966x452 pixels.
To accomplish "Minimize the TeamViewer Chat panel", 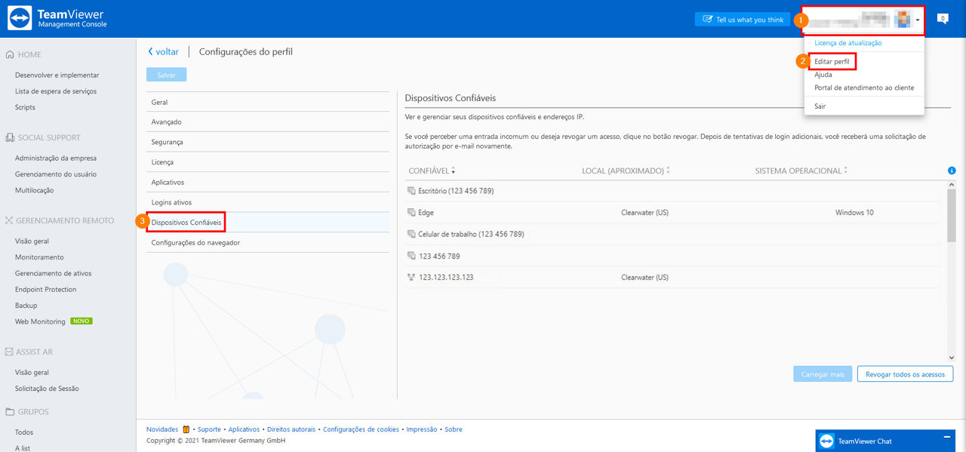I will pyautogui.click(x=947, y=438).
